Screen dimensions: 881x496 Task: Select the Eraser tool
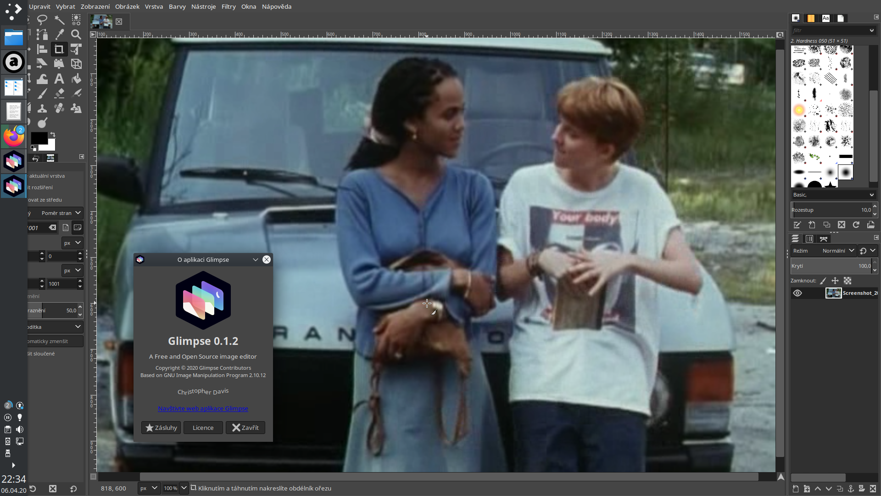tap(59, 93)
